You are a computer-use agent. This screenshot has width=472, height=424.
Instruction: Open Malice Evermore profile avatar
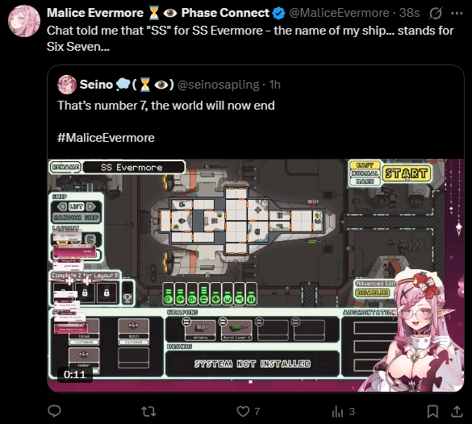[x=24, y=21]
